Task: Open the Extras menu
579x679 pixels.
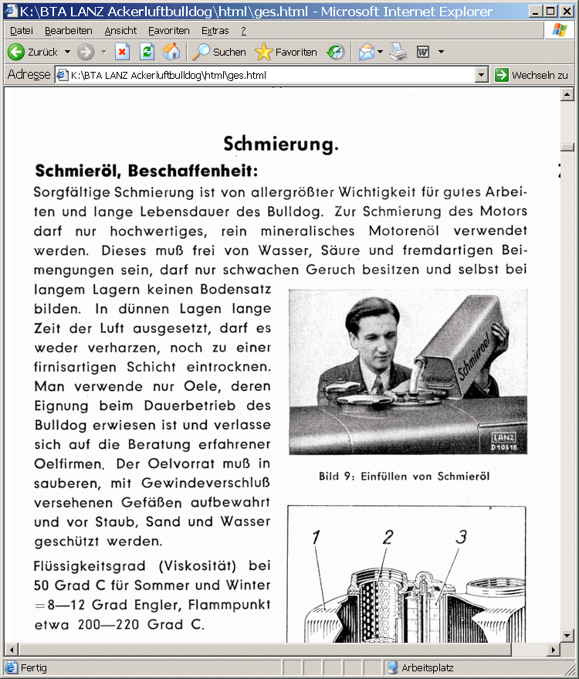Action: click(x=215, y=31)
